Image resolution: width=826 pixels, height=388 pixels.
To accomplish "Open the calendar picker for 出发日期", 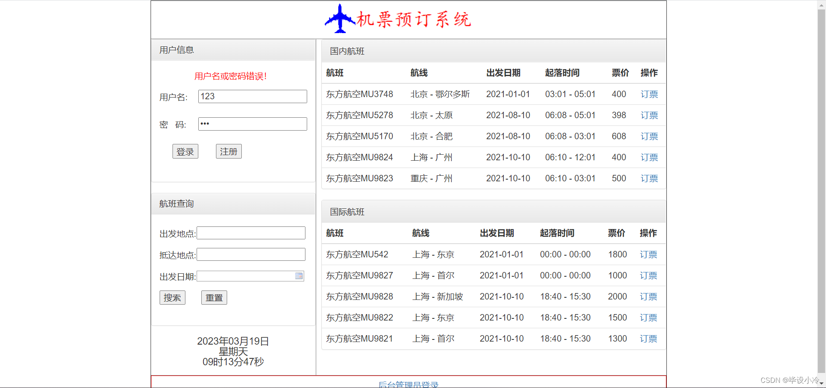I will point(299,275).
